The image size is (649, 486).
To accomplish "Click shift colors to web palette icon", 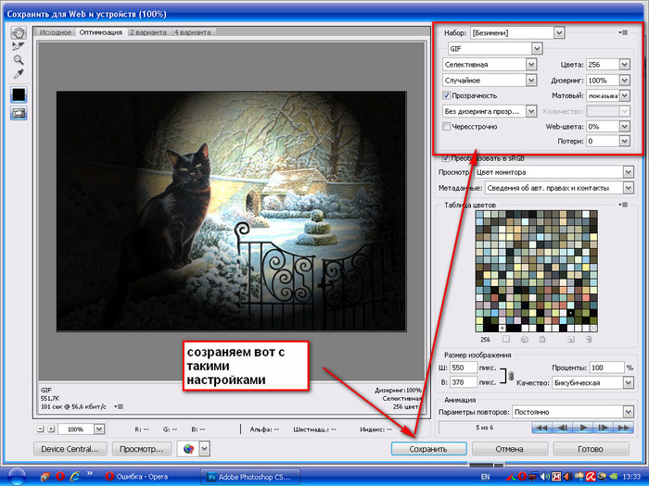I will [525, 340].
